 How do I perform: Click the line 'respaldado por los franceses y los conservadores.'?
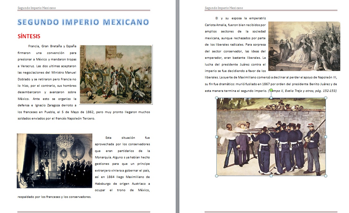click(55, 197)
